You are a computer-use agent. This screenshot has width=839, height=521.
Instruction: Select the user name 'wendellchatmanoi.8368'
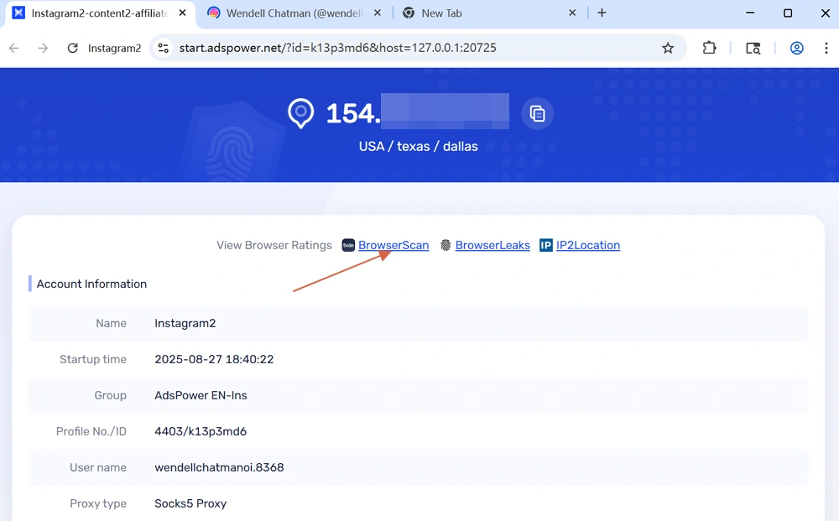(219, 467)
